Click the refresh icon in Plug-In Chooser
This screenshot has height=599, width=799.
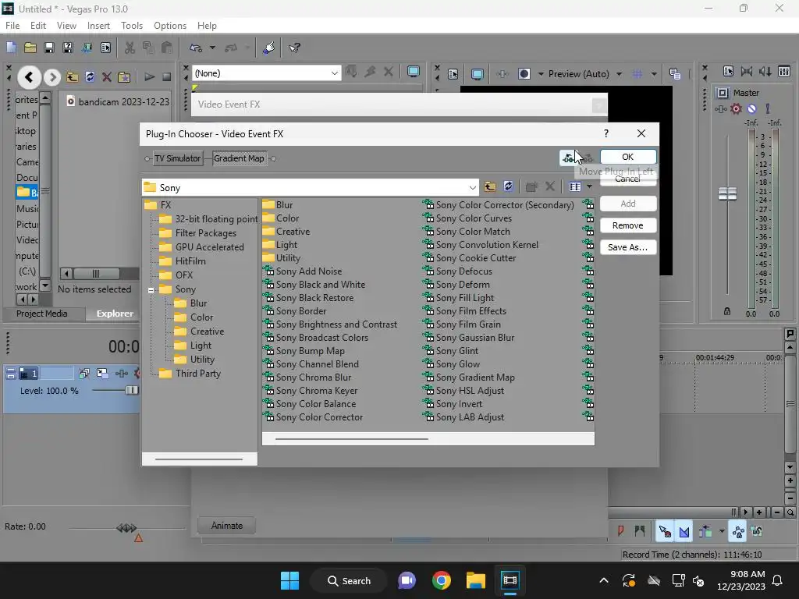click(508, 186)
